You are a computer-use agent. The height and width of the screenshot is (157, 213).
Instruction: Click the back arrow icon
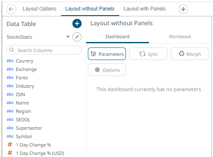tap(11, 9)
